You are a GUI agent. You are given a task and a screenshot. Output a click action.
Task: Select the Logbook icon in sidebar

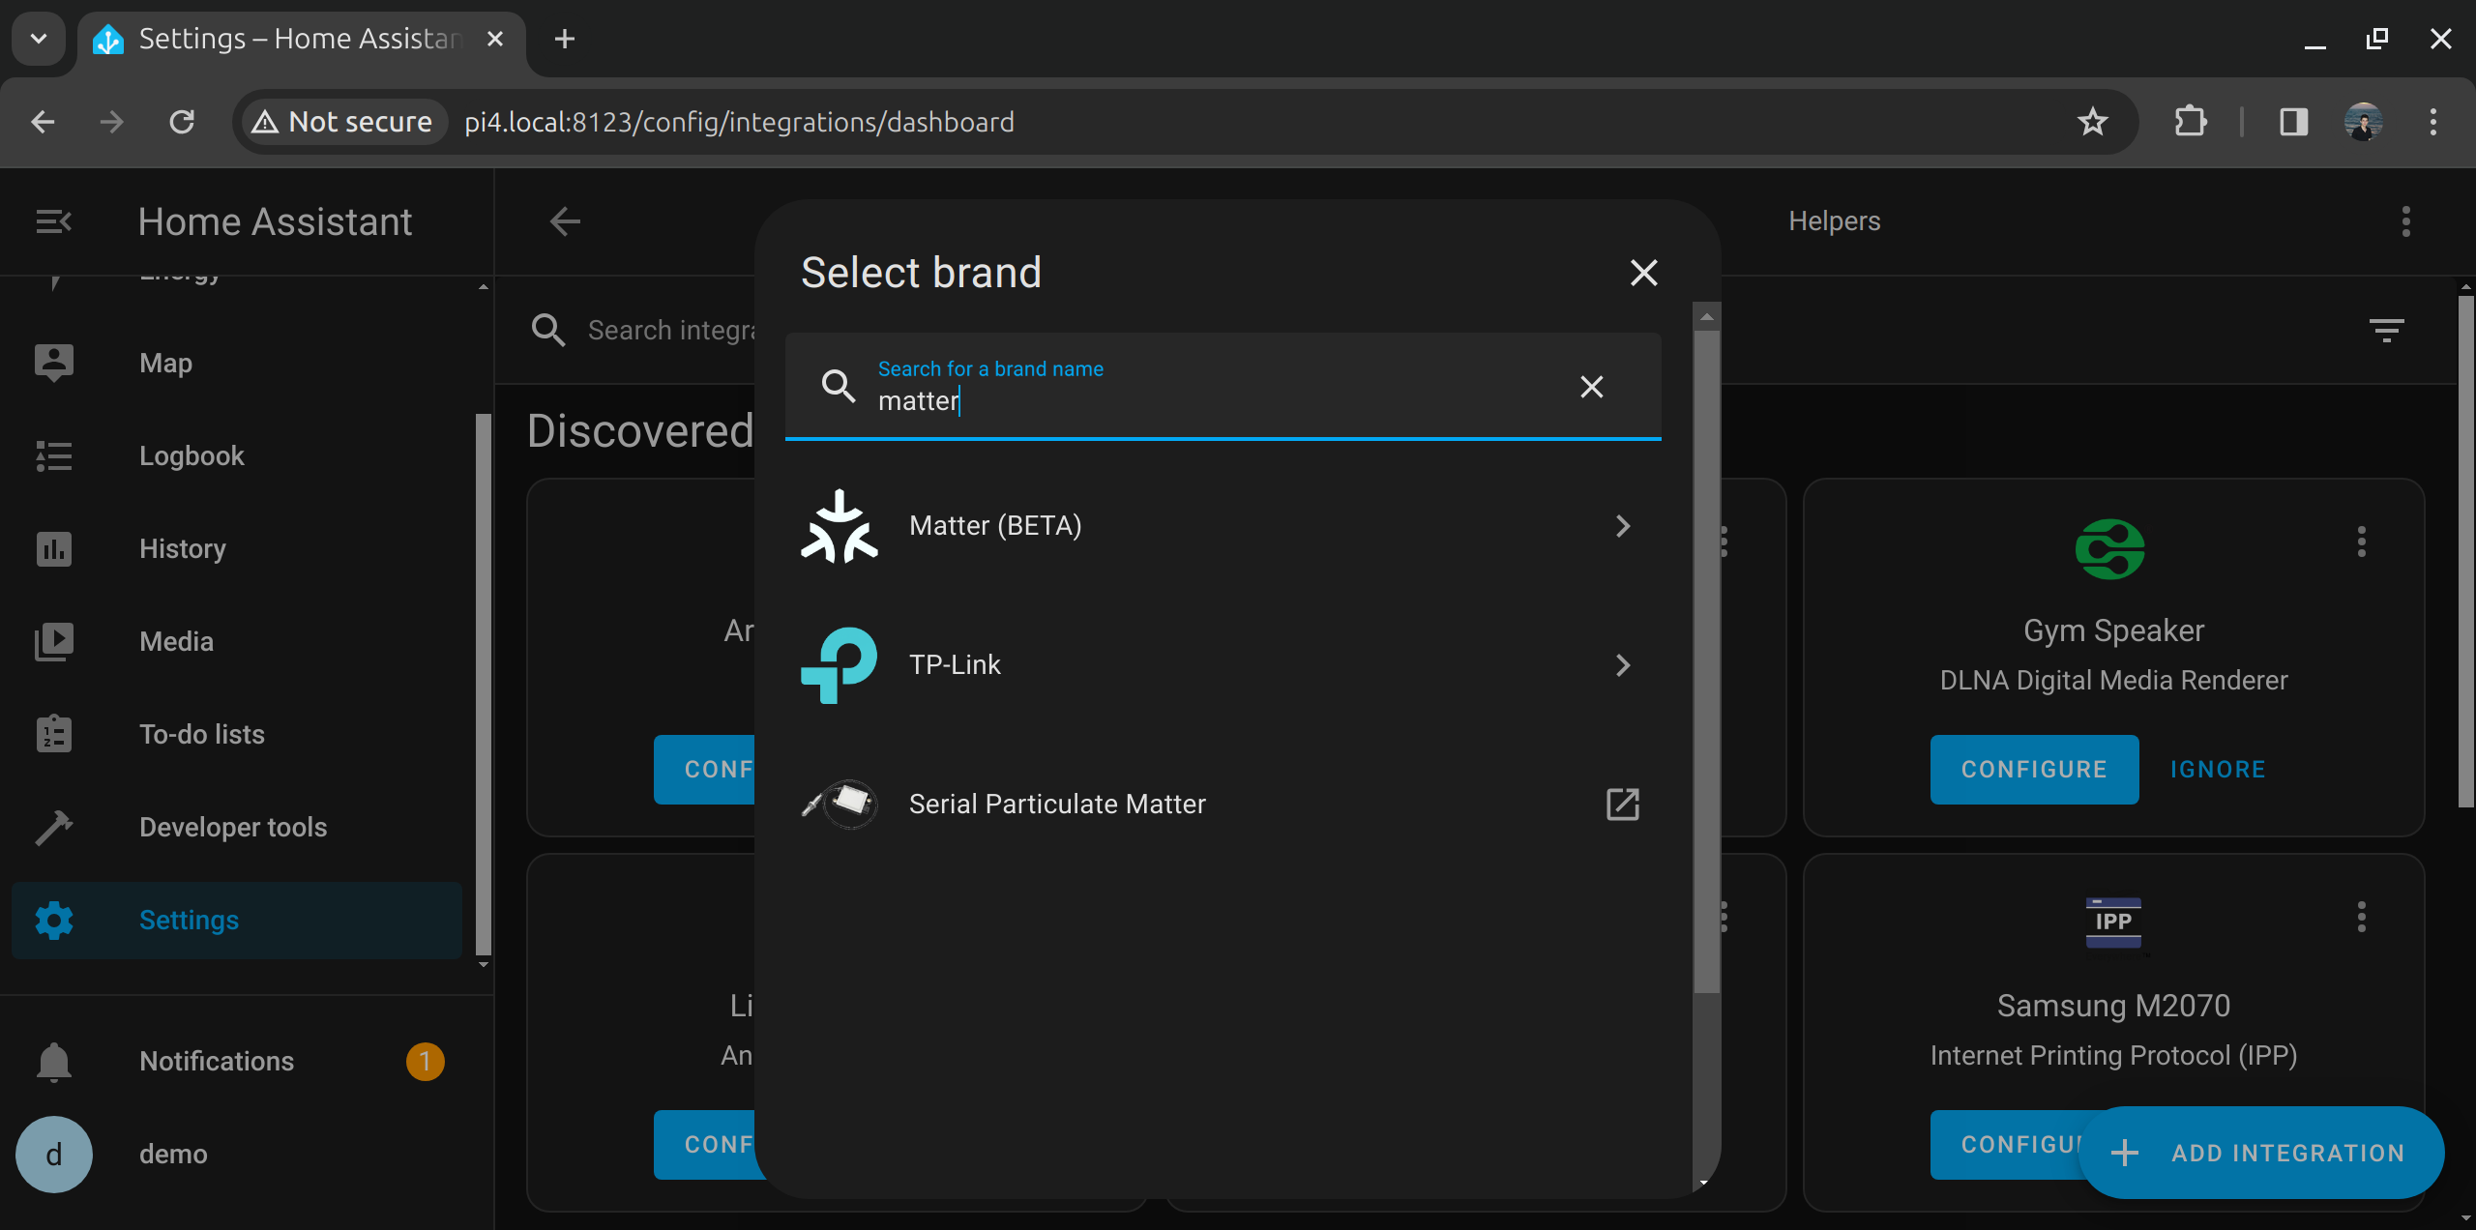coord(53,455)
